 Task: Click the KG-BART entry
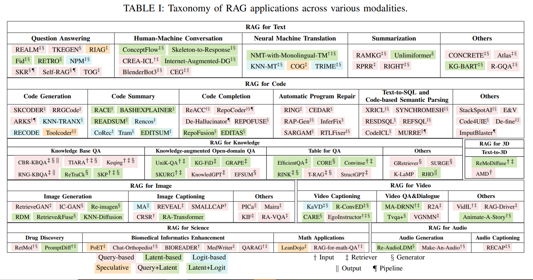[x=465, y=66]
